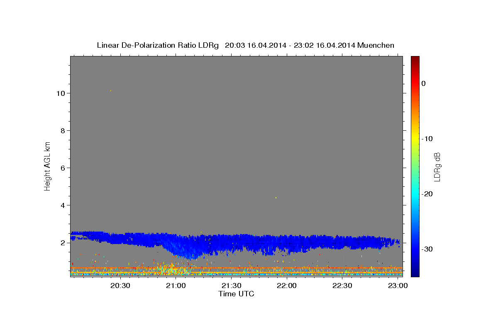Click the 'Time UTC' axis label
498x332 pixels.
pos(236,294)
